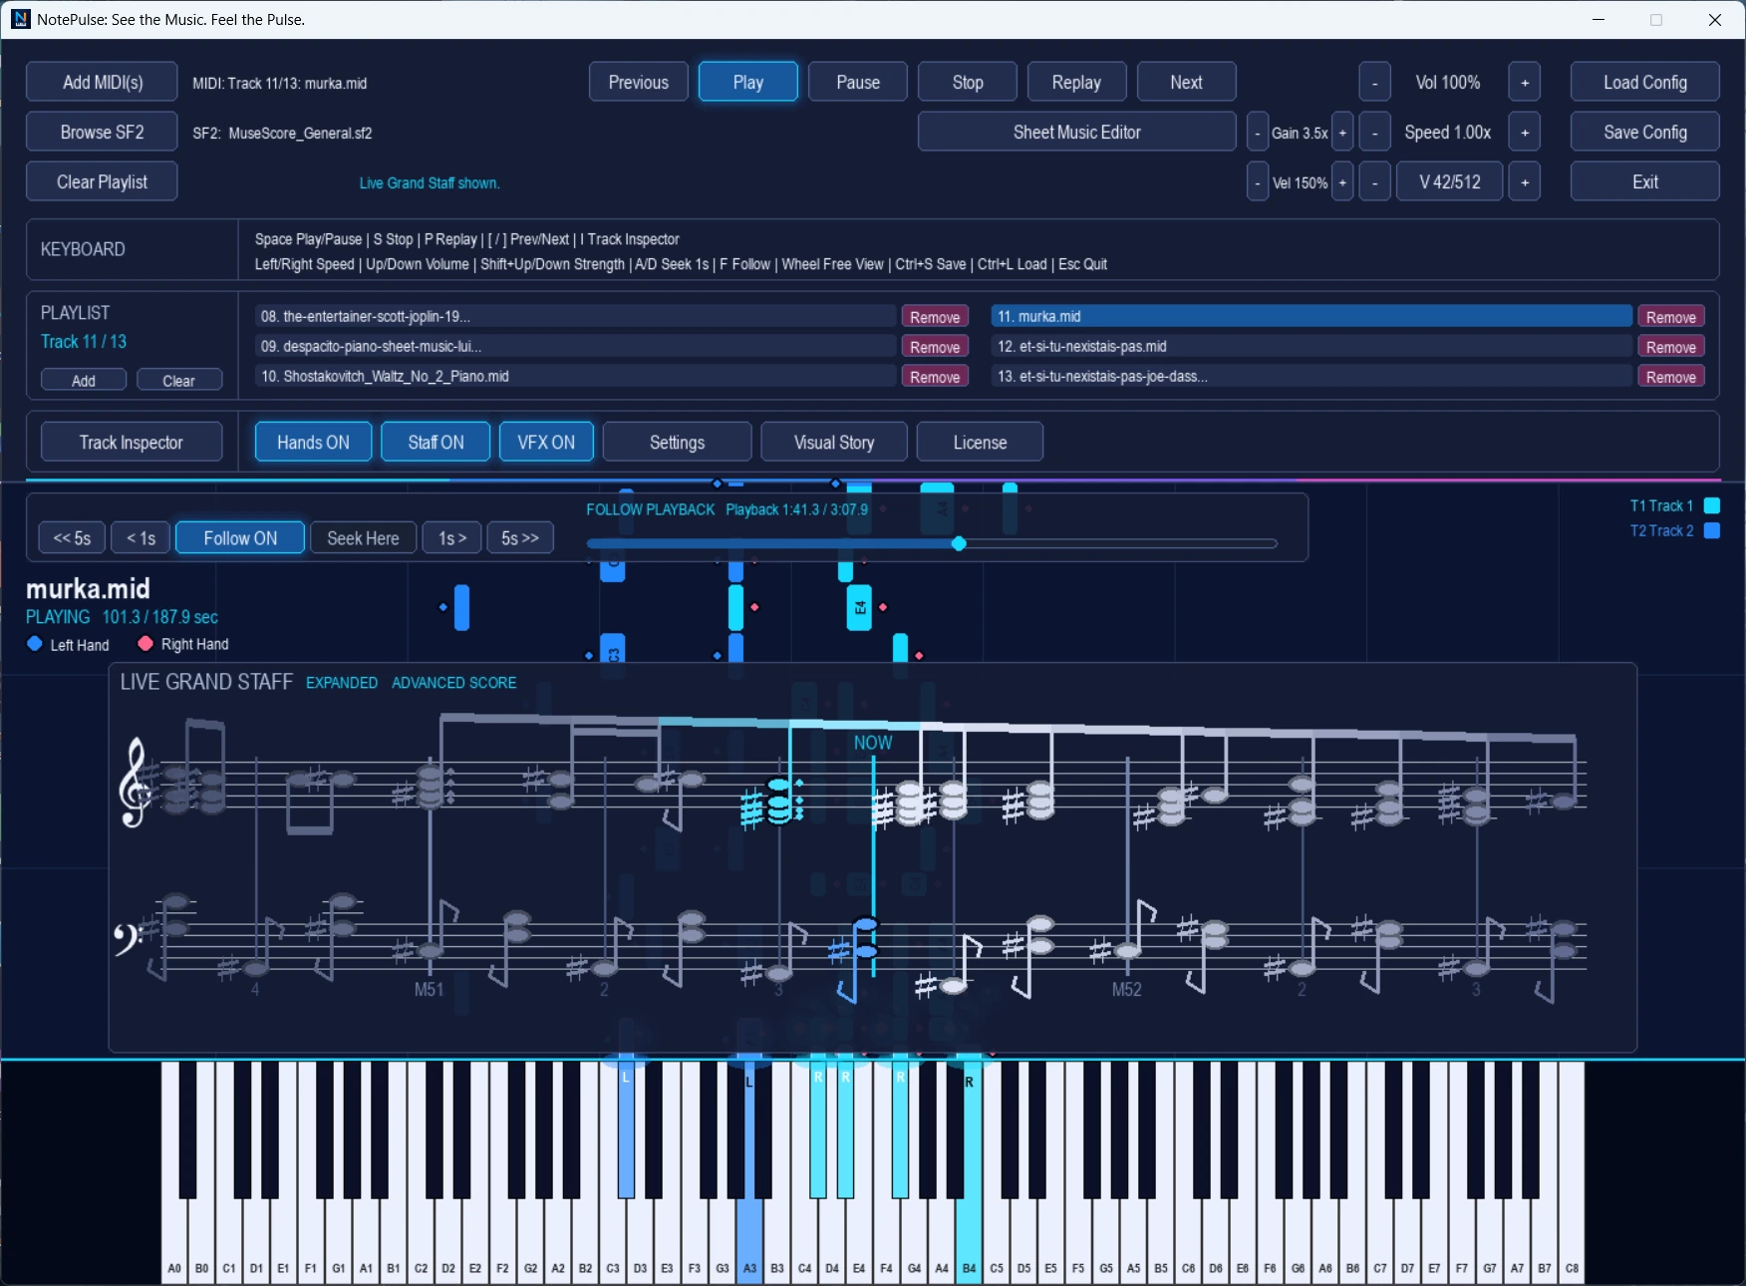Lower the Gain 3.5x value
The width and height of the screenshot is (1746, 1286).
1258,132
